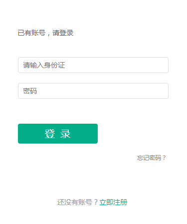Place cursor in the password box

(x=93, y=91)
